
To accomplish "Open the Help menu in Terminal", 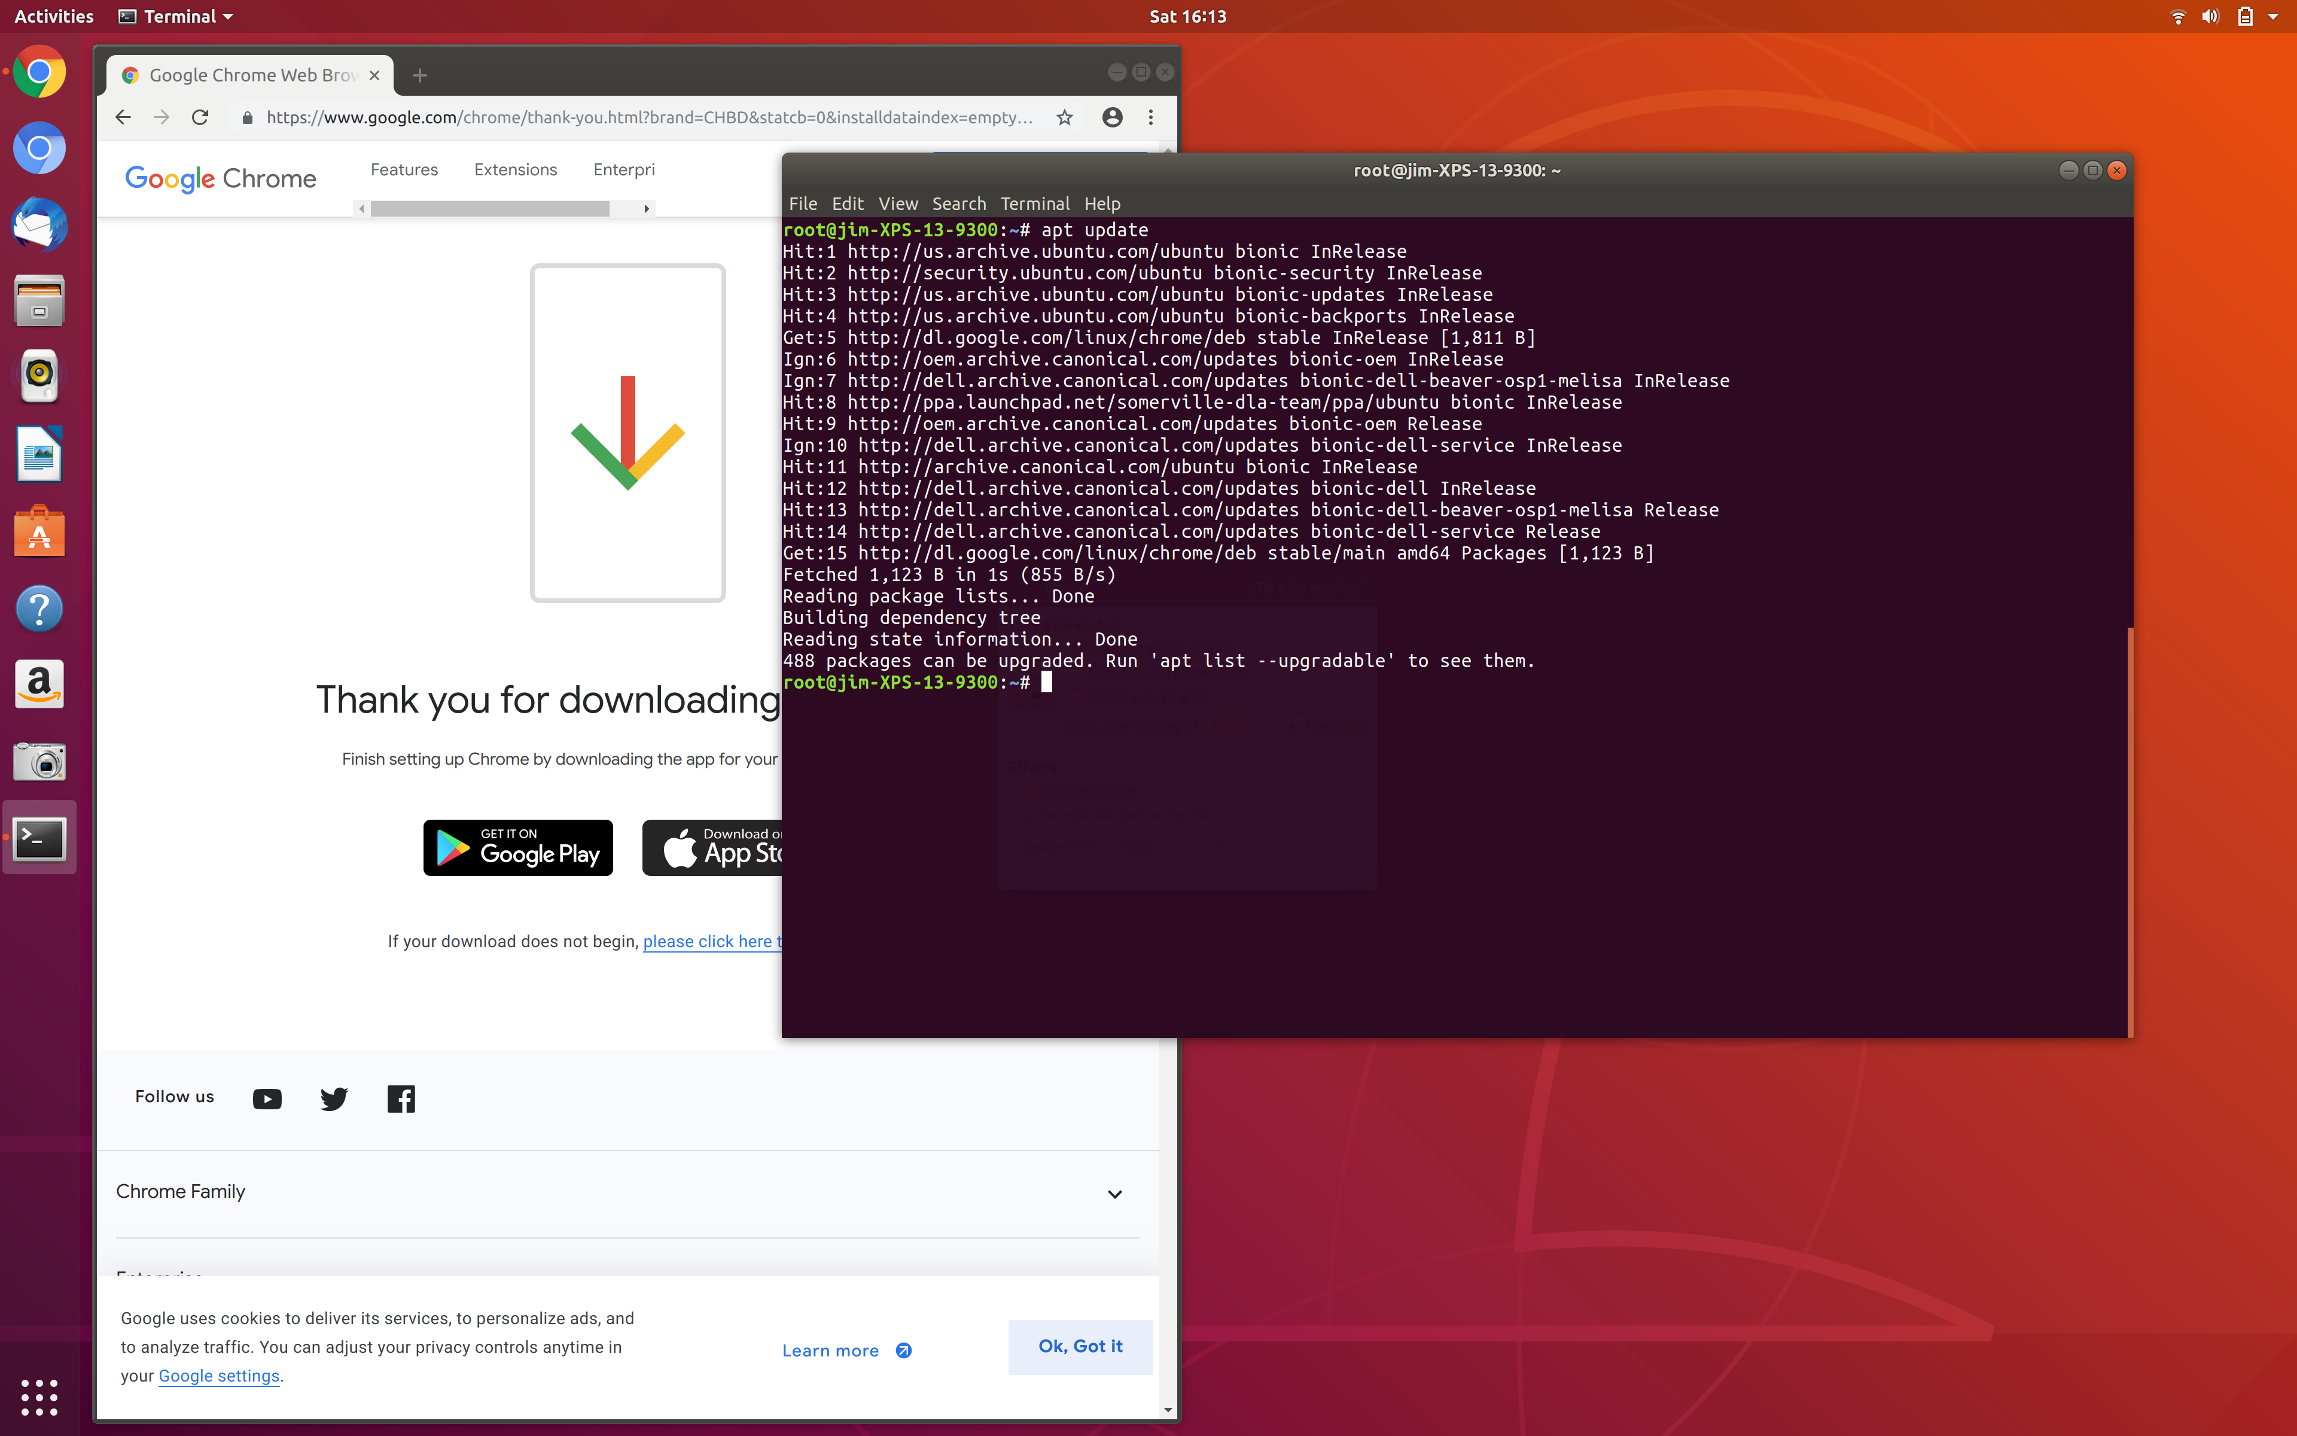I will point(1102,203).
